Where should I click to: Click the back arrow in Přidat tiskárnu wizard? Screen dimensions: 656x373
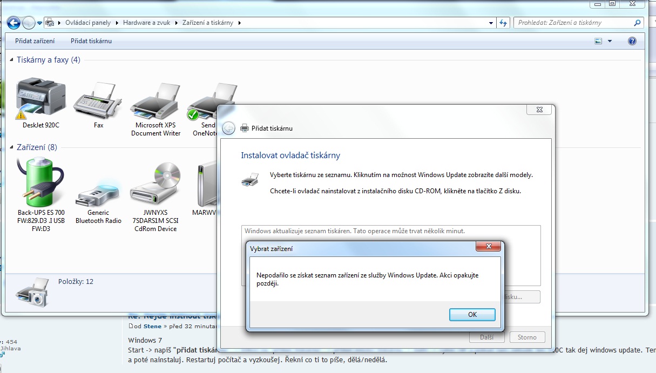pos(229,128)
